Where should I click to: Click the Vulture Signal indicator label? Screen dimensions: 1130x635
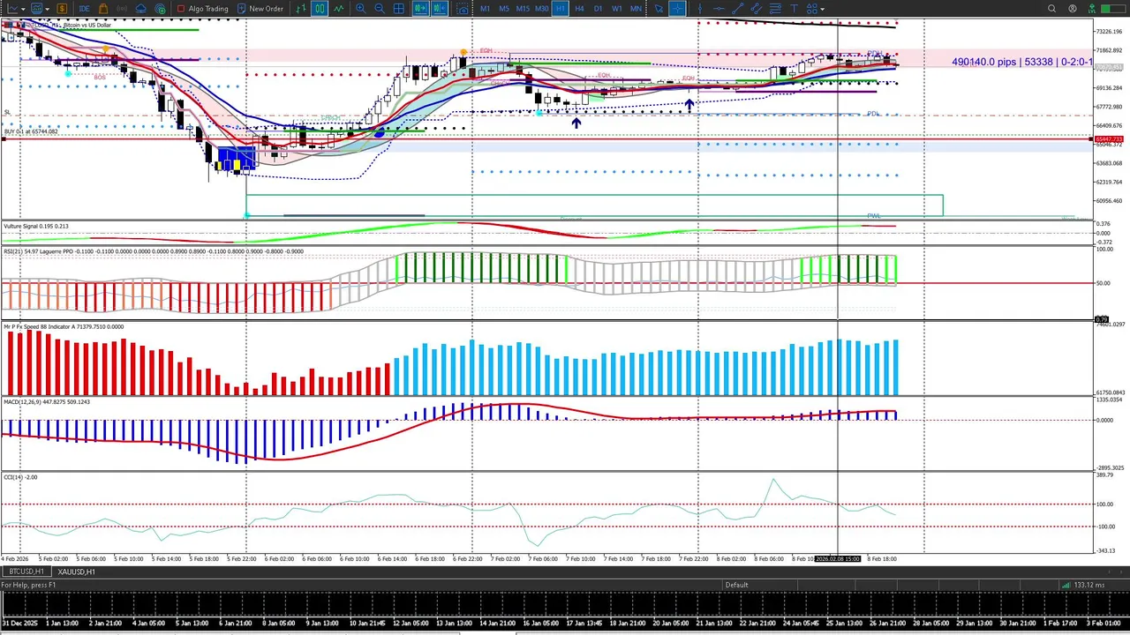tap(36, 226)
